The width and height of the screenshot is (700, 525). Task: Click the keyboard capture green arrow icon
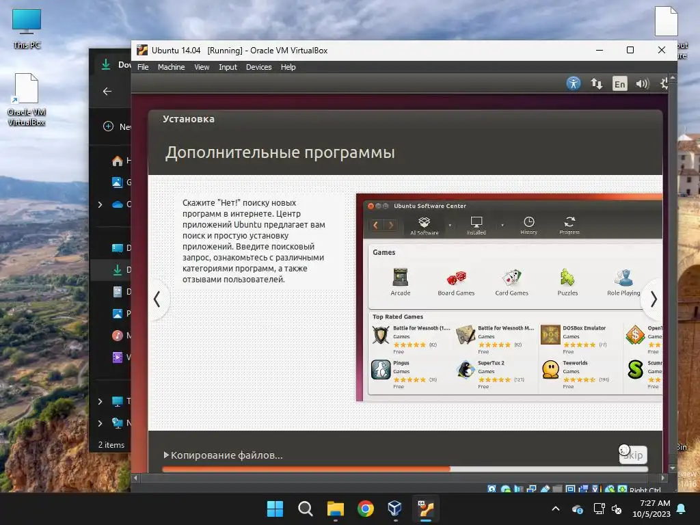coord(622,489)
